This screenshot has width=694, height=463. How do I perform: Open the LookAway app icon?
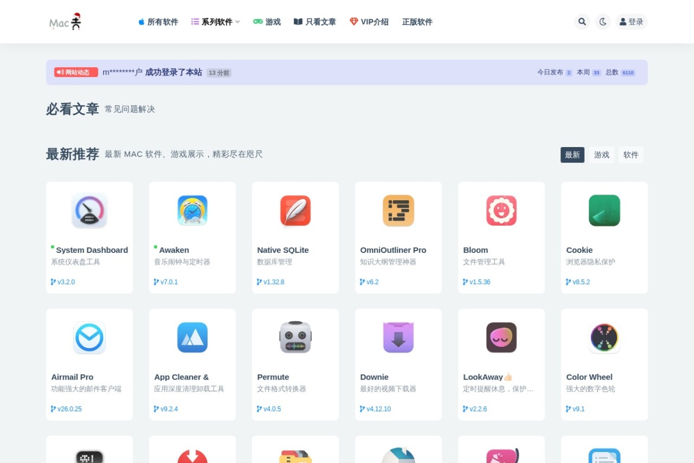point(501,337)
